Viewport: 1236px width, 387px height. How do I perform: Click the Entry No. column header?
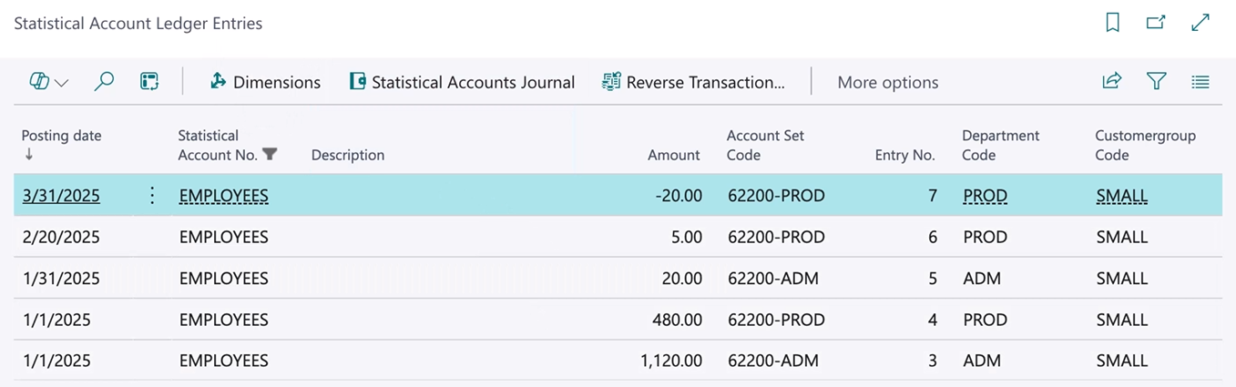[905, 155]
